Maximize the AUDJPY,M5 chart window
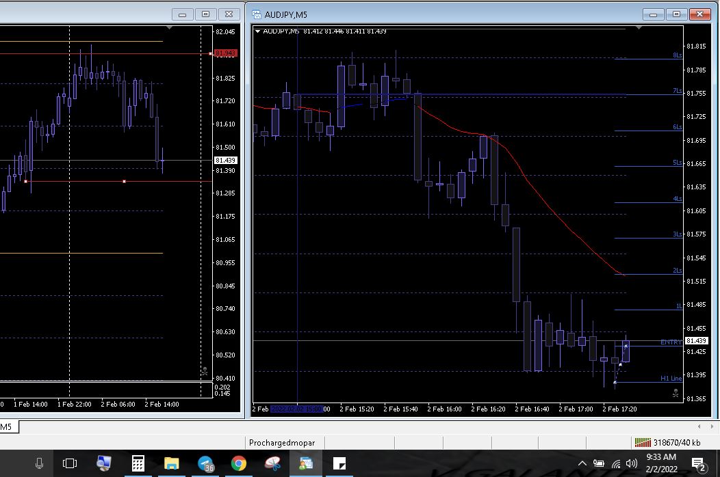 [x=676, y=14]
